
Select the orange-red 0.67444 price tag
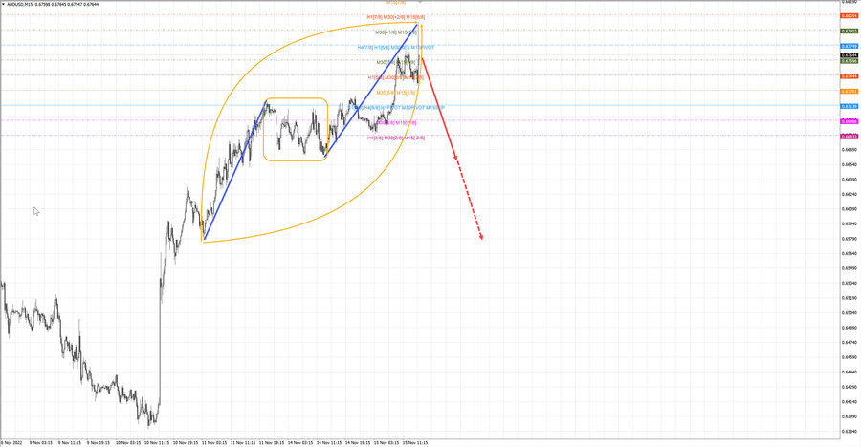coord(849,76)
